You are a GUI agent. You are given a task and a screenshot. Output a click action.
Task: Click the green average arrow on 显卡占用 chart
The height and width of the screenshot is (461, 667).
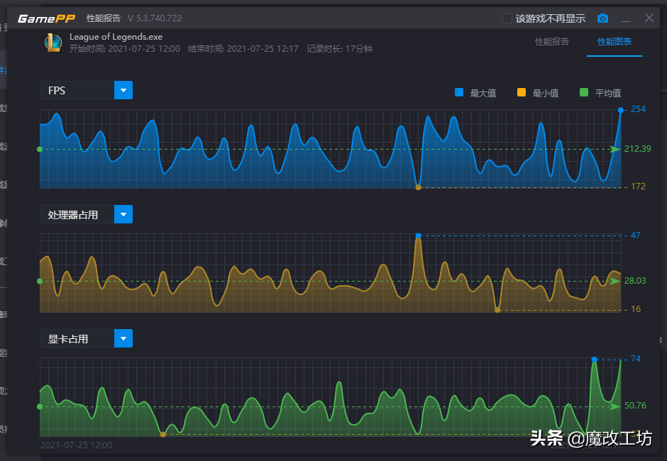click(x=614, y=406)
